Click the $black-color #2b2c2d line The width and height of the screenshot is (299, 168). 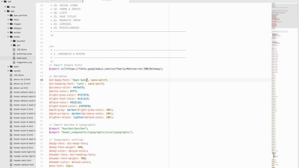65,102
